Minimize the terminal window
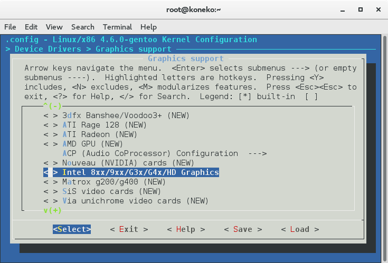 click(x=343, y=10)
